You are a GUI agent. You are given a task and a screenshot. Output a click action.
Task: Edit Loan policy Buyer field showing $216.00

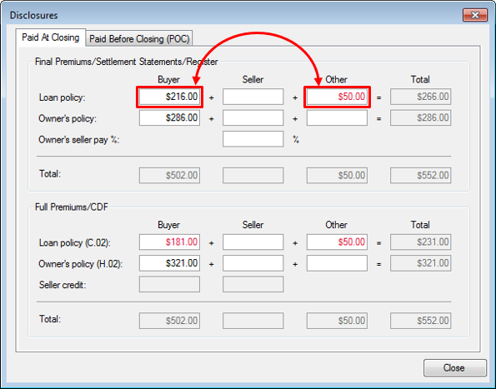point(169,97)
